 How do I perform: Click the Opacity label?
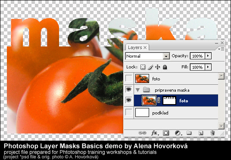(x=180, y=56)
